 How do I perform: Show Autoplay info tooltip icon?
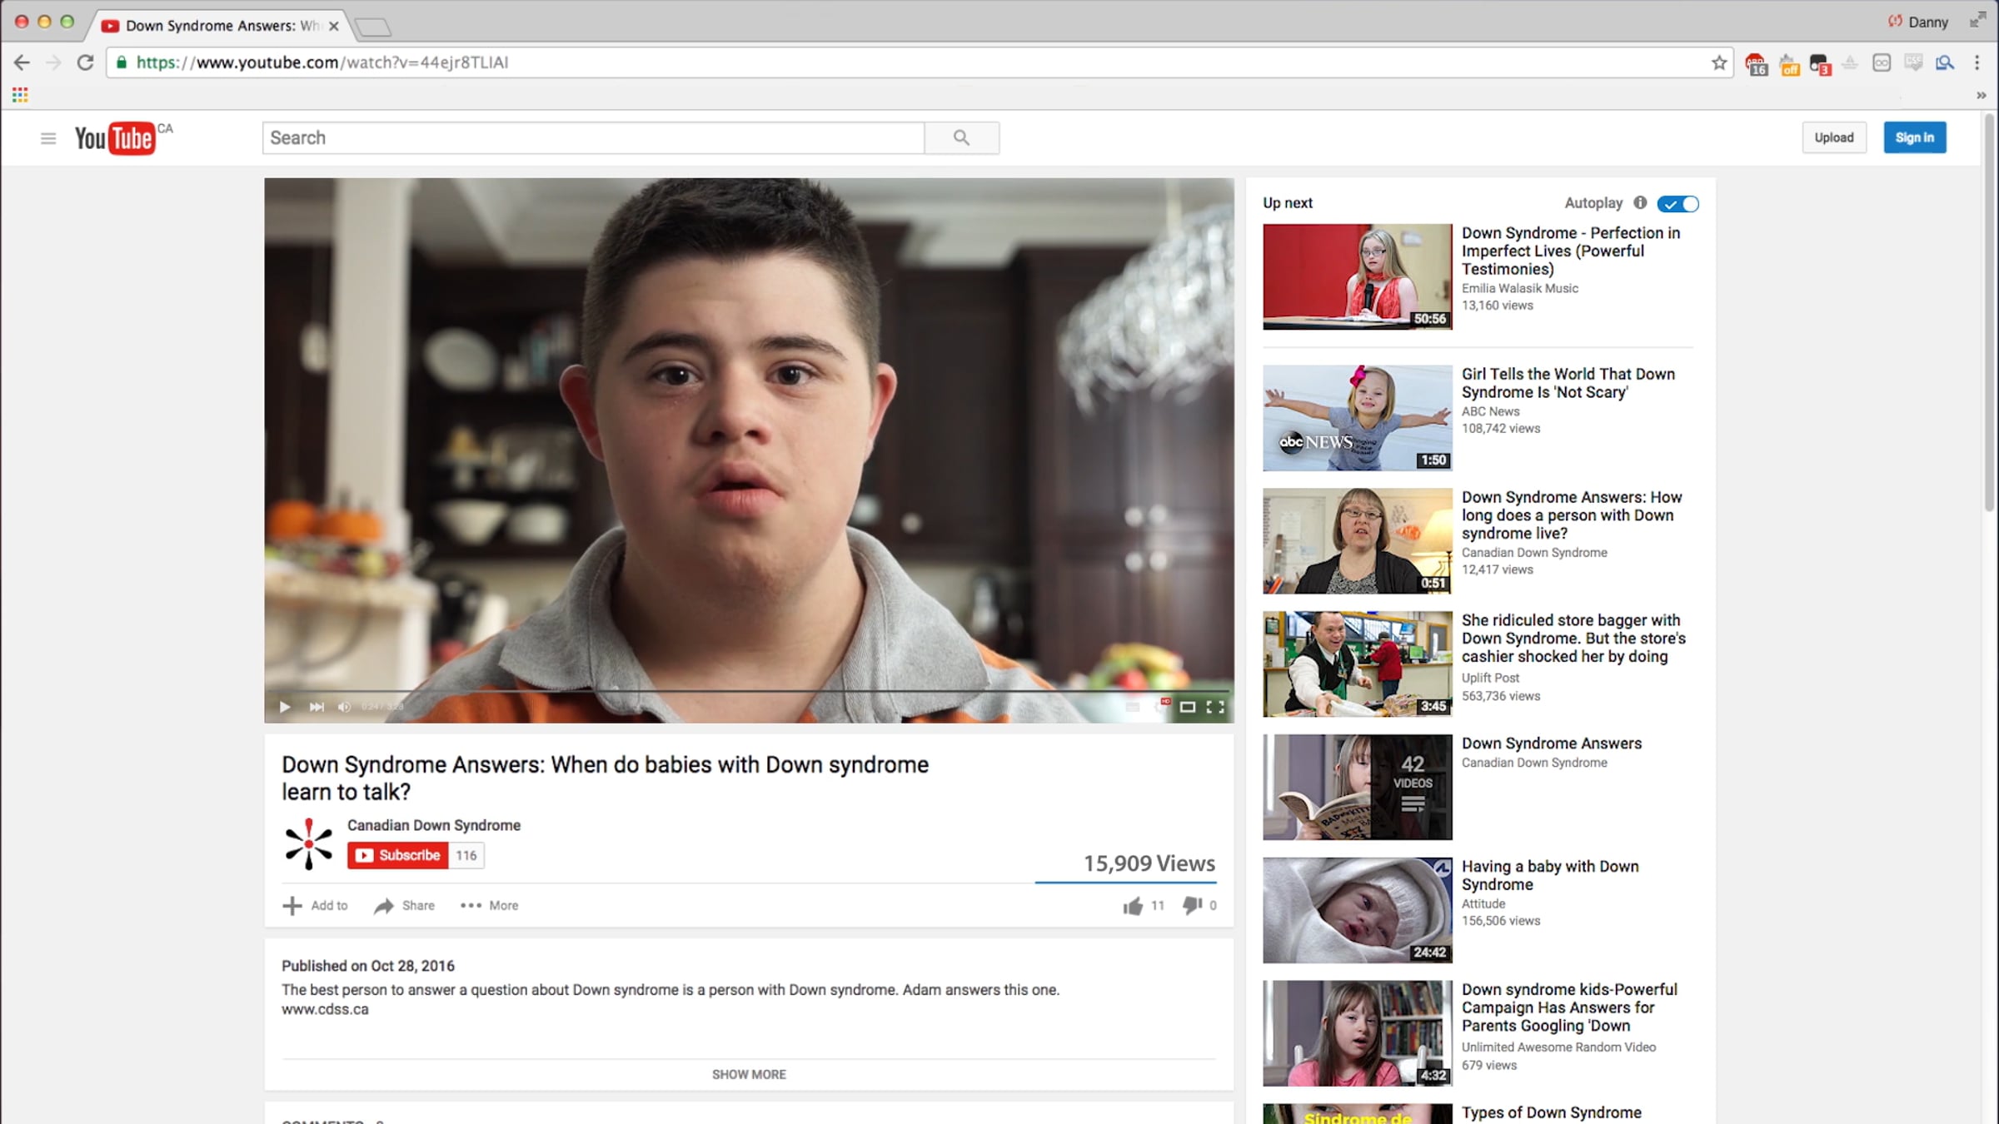[x=1640, y=202]
